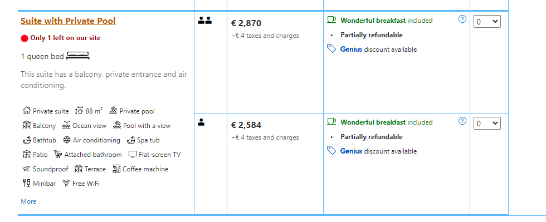This screenshot has width=546, height=222.
Task: Click the Private pool amenity icon
Action: (113, 111)
